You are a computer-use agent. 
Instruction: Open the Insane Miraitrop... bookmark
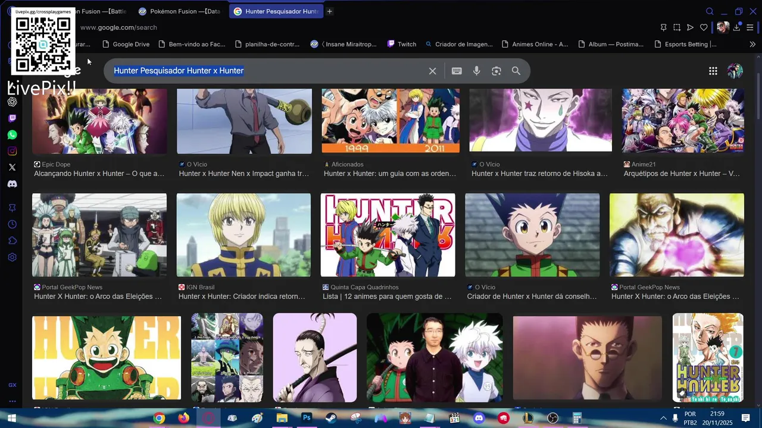tap(343, 44)
